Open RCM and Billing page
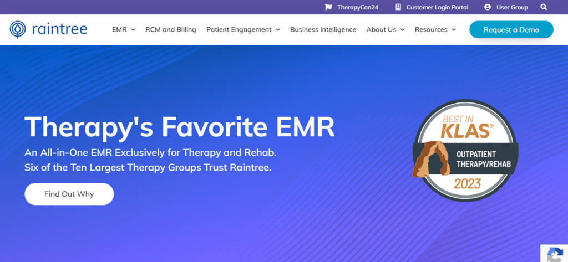 (171, 30)
